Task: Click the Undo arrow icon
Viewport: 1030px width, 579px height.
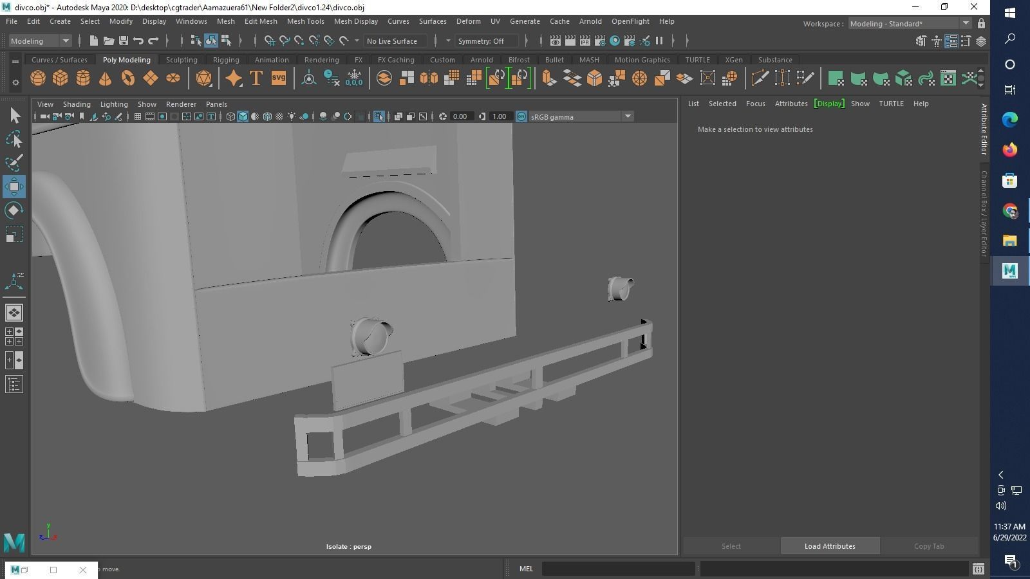Action: click(x=138, y=41)
